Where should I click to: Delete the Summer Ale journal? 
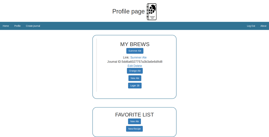(138, 66)
